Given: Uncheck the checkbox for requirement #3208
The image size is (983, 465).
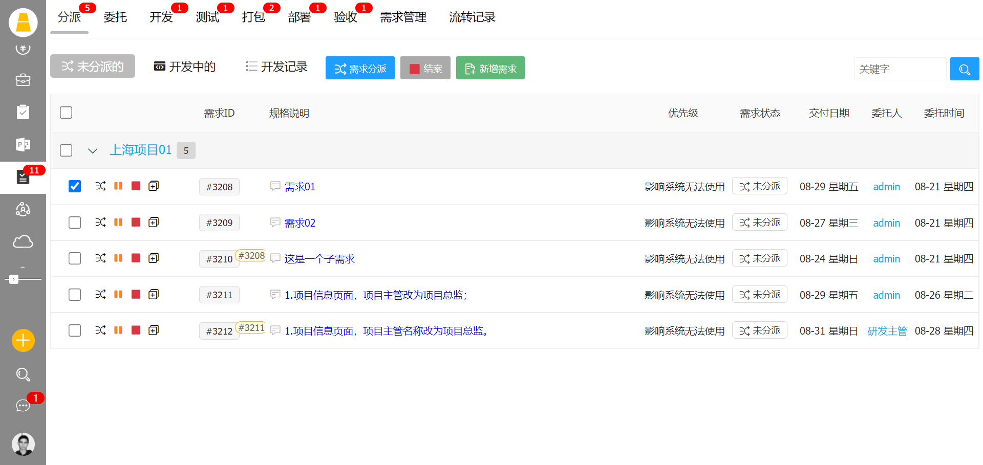Looking at the screenshot, I should click(x=75, y=186).
